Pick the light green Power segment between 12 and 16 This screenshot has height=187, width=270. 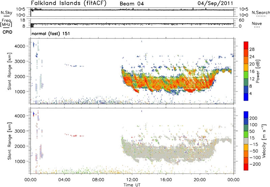pyautogui.click(x=246, y=75)
